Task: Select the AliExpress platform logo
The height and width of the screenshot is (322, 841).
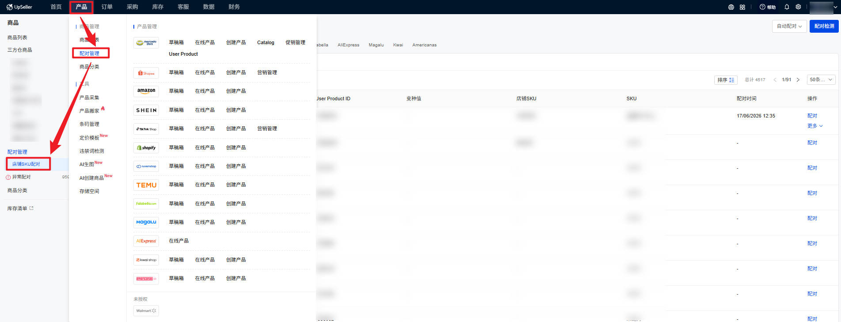Action: [x=146, y=241]
